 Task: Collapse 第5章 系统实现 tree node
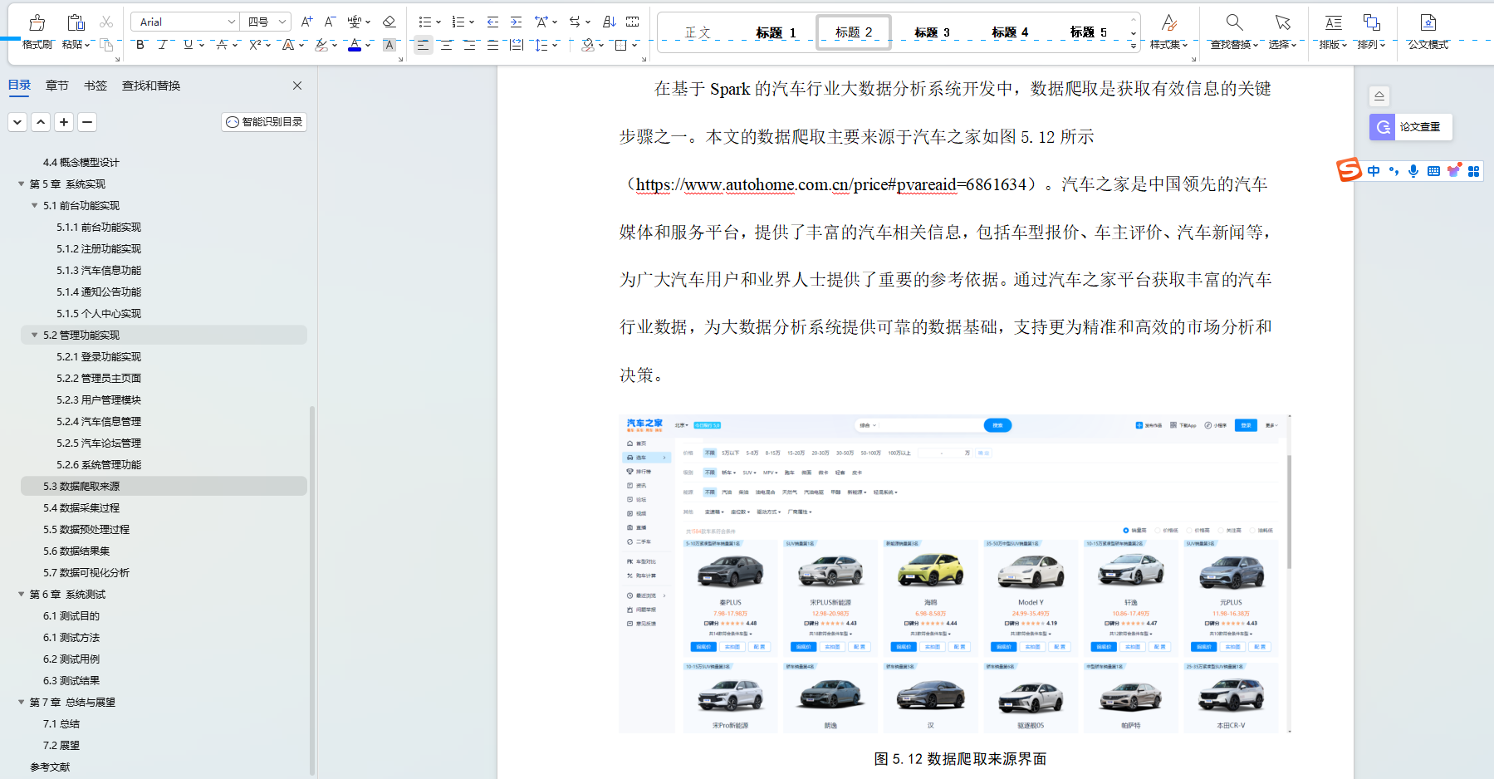pos(22,184)
